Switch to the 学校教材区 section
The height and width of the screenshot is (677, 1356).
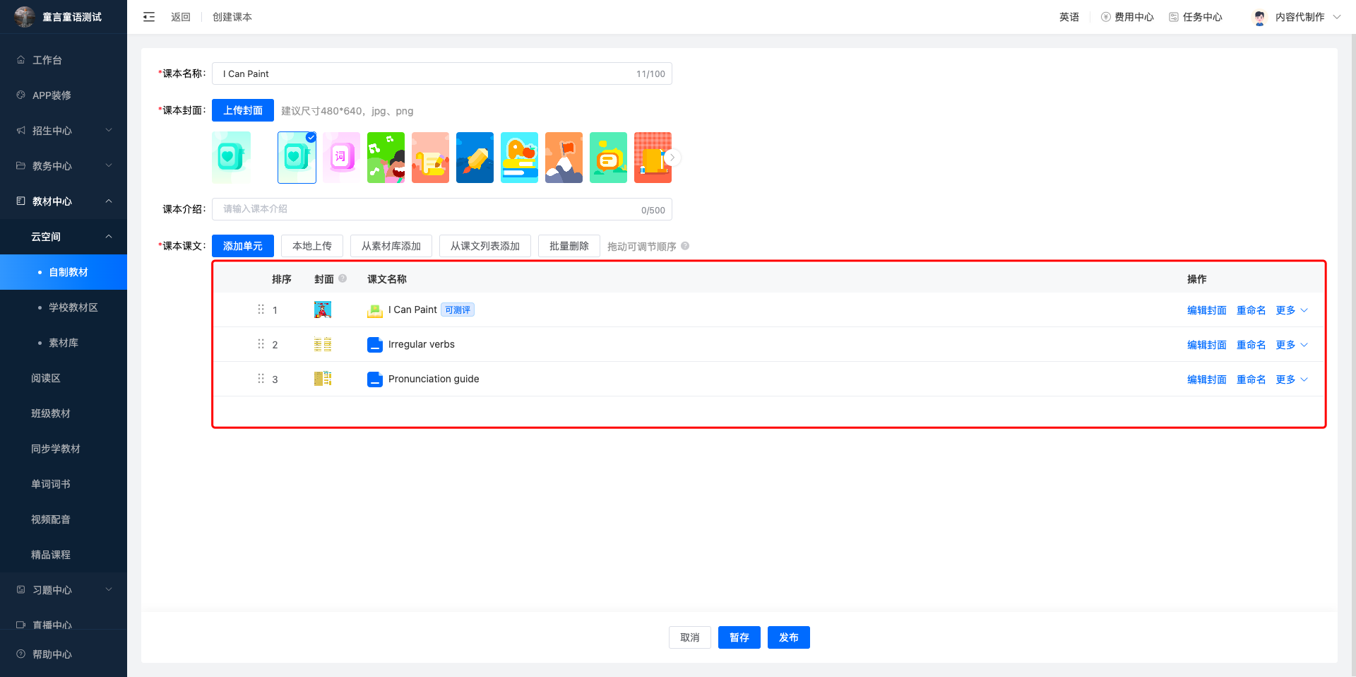pyautogui.click(x=74, y=307)
